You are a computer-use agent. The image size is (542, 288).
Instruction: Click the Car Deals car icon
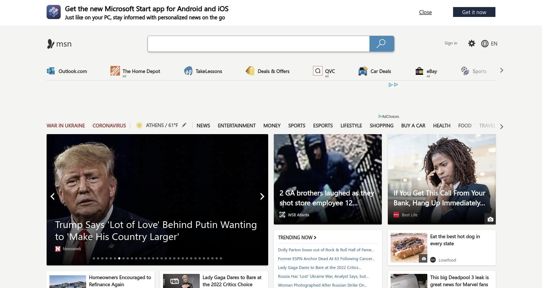coord(363,71)
